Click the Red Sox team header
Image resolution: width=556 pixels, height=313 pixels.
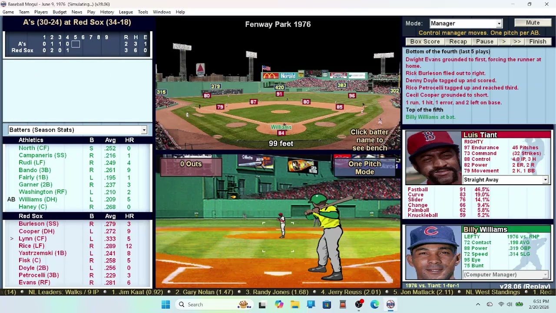tap(30, 216)
